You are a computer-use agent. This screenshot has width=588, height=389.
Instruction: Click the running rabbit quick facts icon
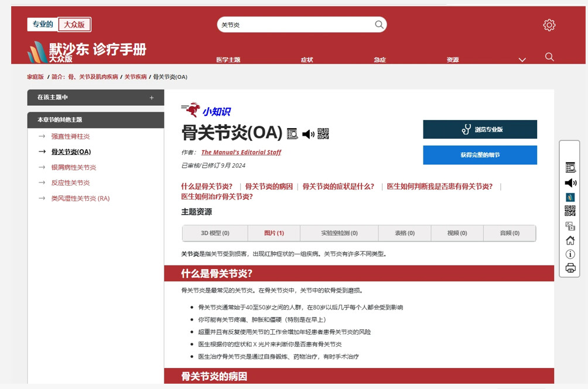(191, 109)
